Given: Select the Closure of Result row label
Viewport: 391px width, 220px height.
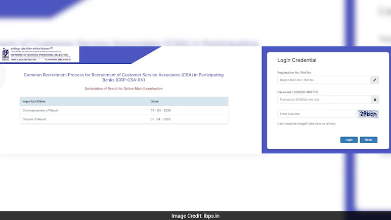Looking at the screenshot, I should coord(34,119).
